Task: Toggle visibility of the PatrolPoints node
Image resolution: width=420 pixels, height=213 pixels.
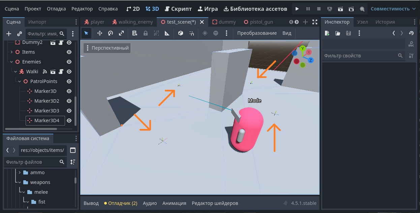Action: (x=69, y=81)
